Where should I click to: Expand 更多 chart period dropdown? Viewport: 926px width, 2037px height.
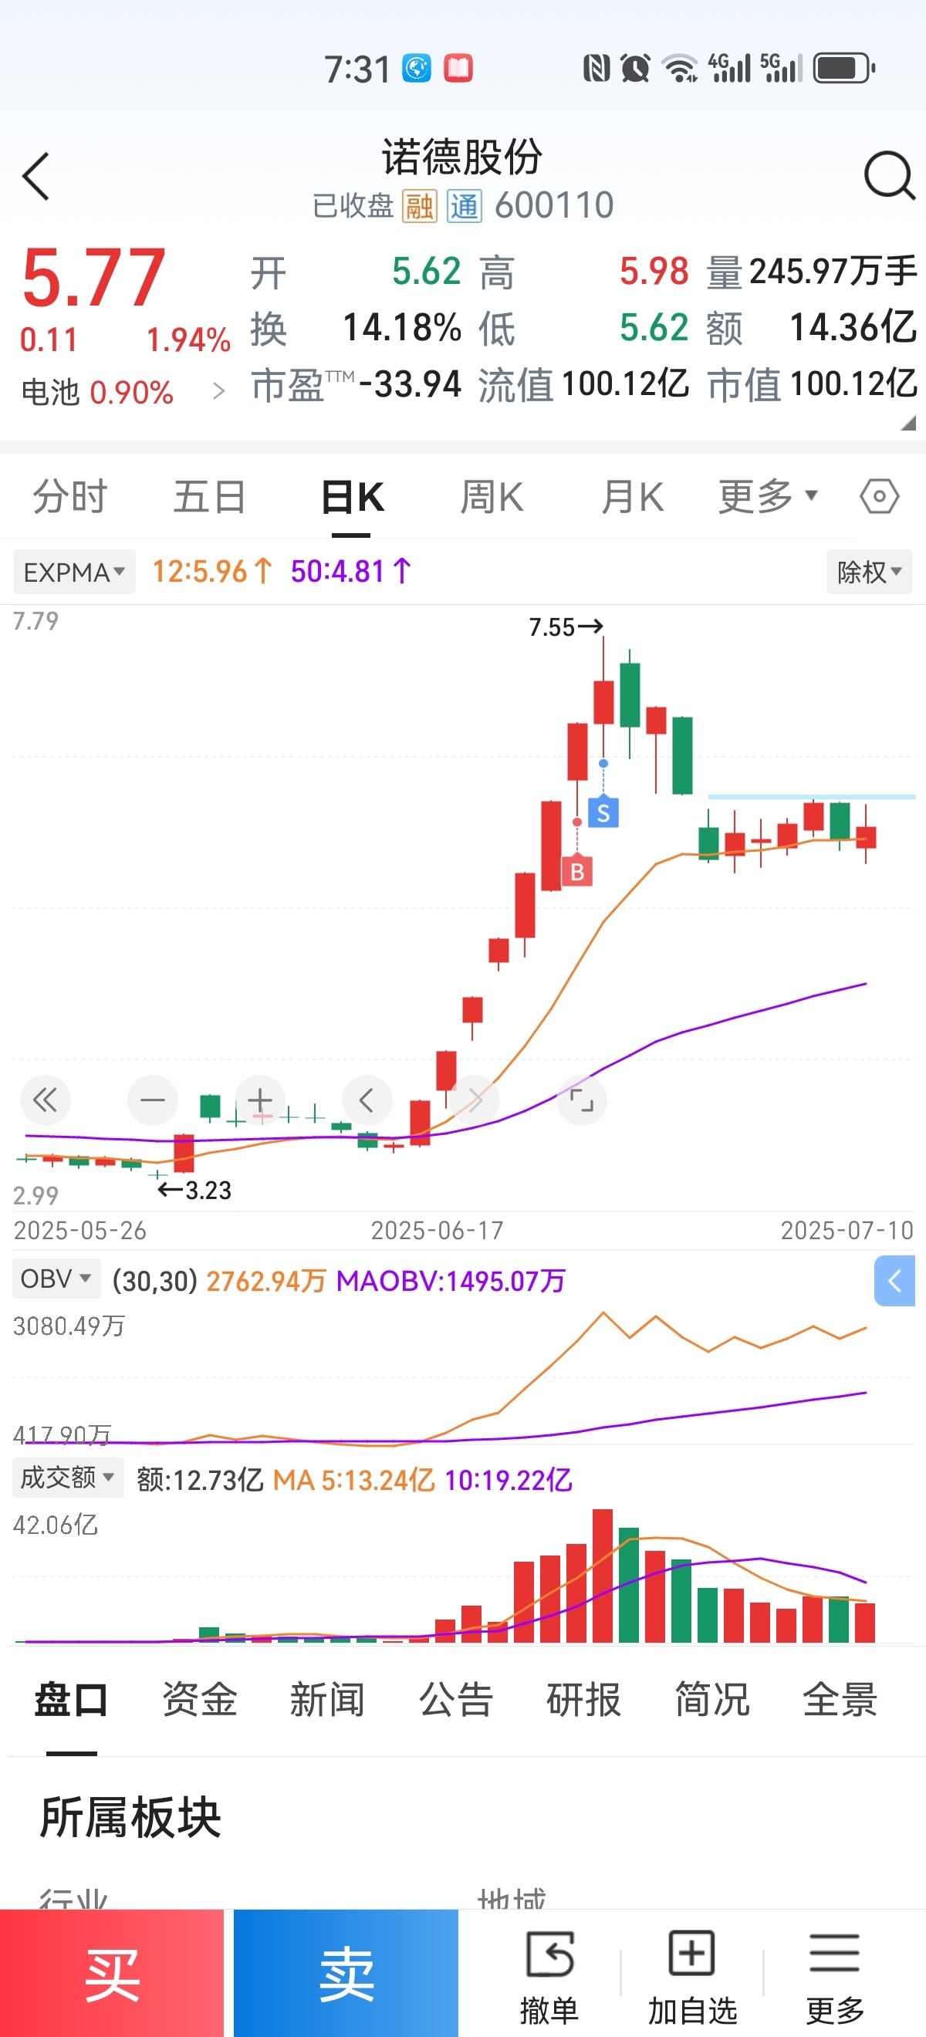[x=768, y=497]
